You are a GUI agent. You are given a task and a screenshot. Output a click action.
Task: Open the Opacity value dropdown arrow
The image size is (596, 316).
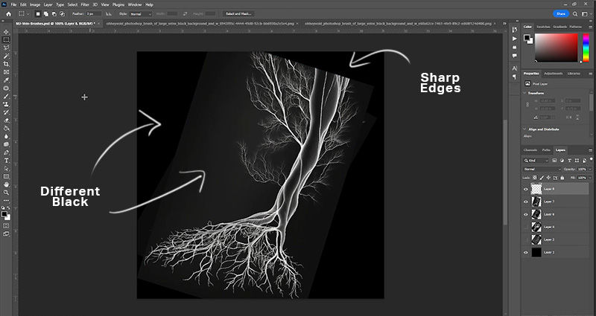[590, 170]
